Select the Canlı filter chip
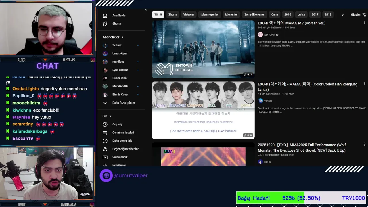 (275, 14)
